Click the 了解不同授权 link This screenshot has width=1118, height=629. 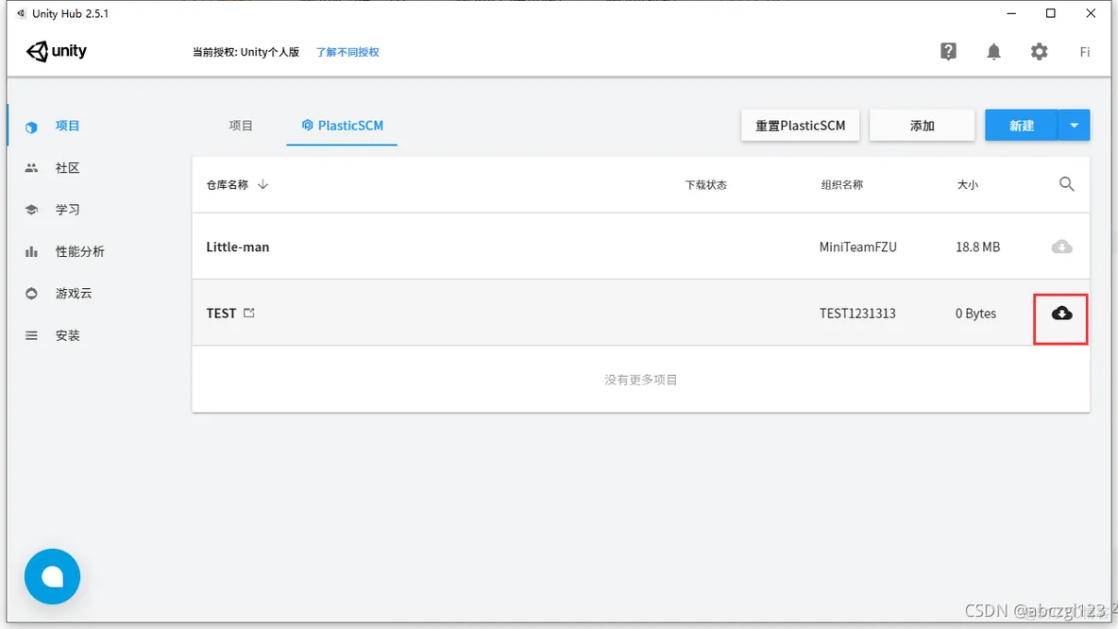point(347,52)
